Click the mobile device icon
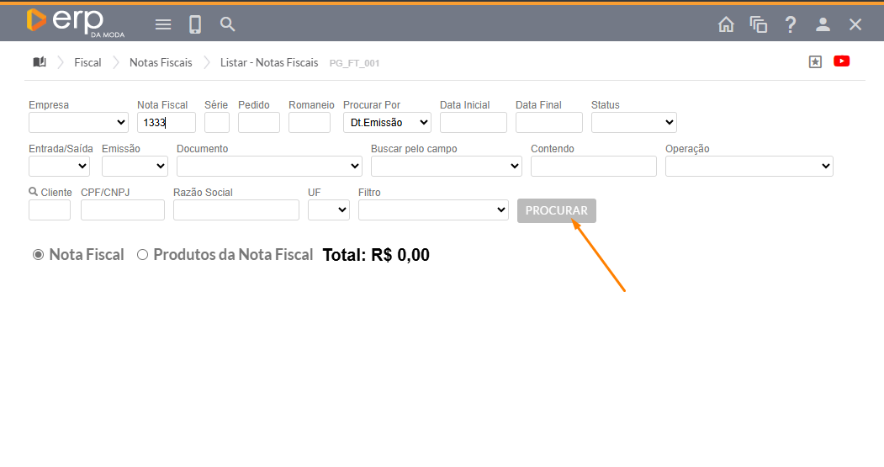The width and height of the screenshot is (884, 467). point(195,24)
